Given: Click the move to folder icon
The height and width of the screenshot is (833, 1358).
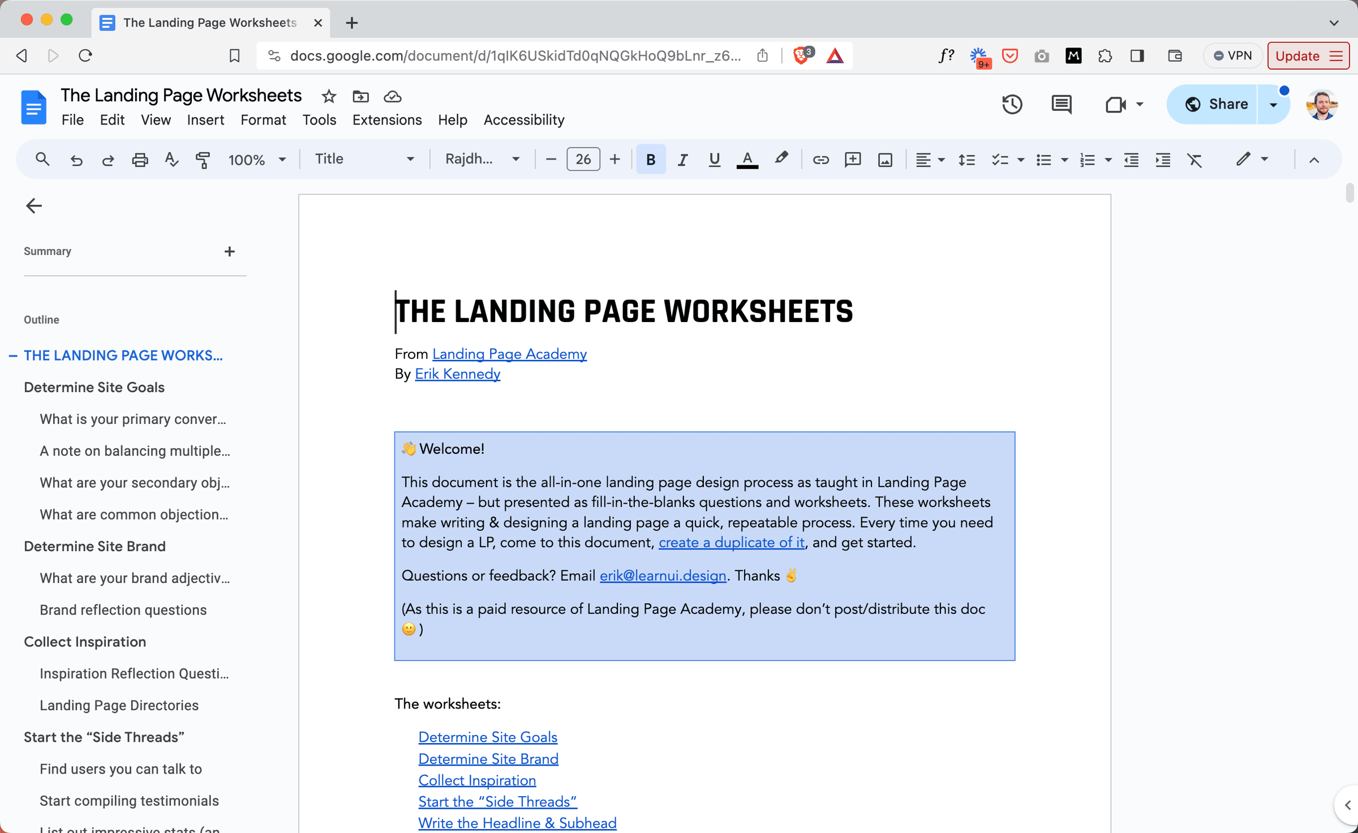Looking at the screenshot, I should click(x=360, y=97).
